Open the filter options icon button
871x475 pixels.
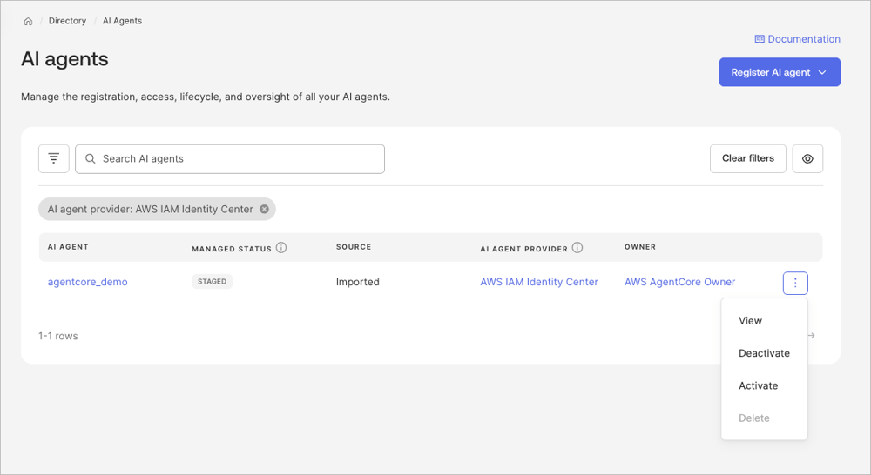[x=54, y=158]
